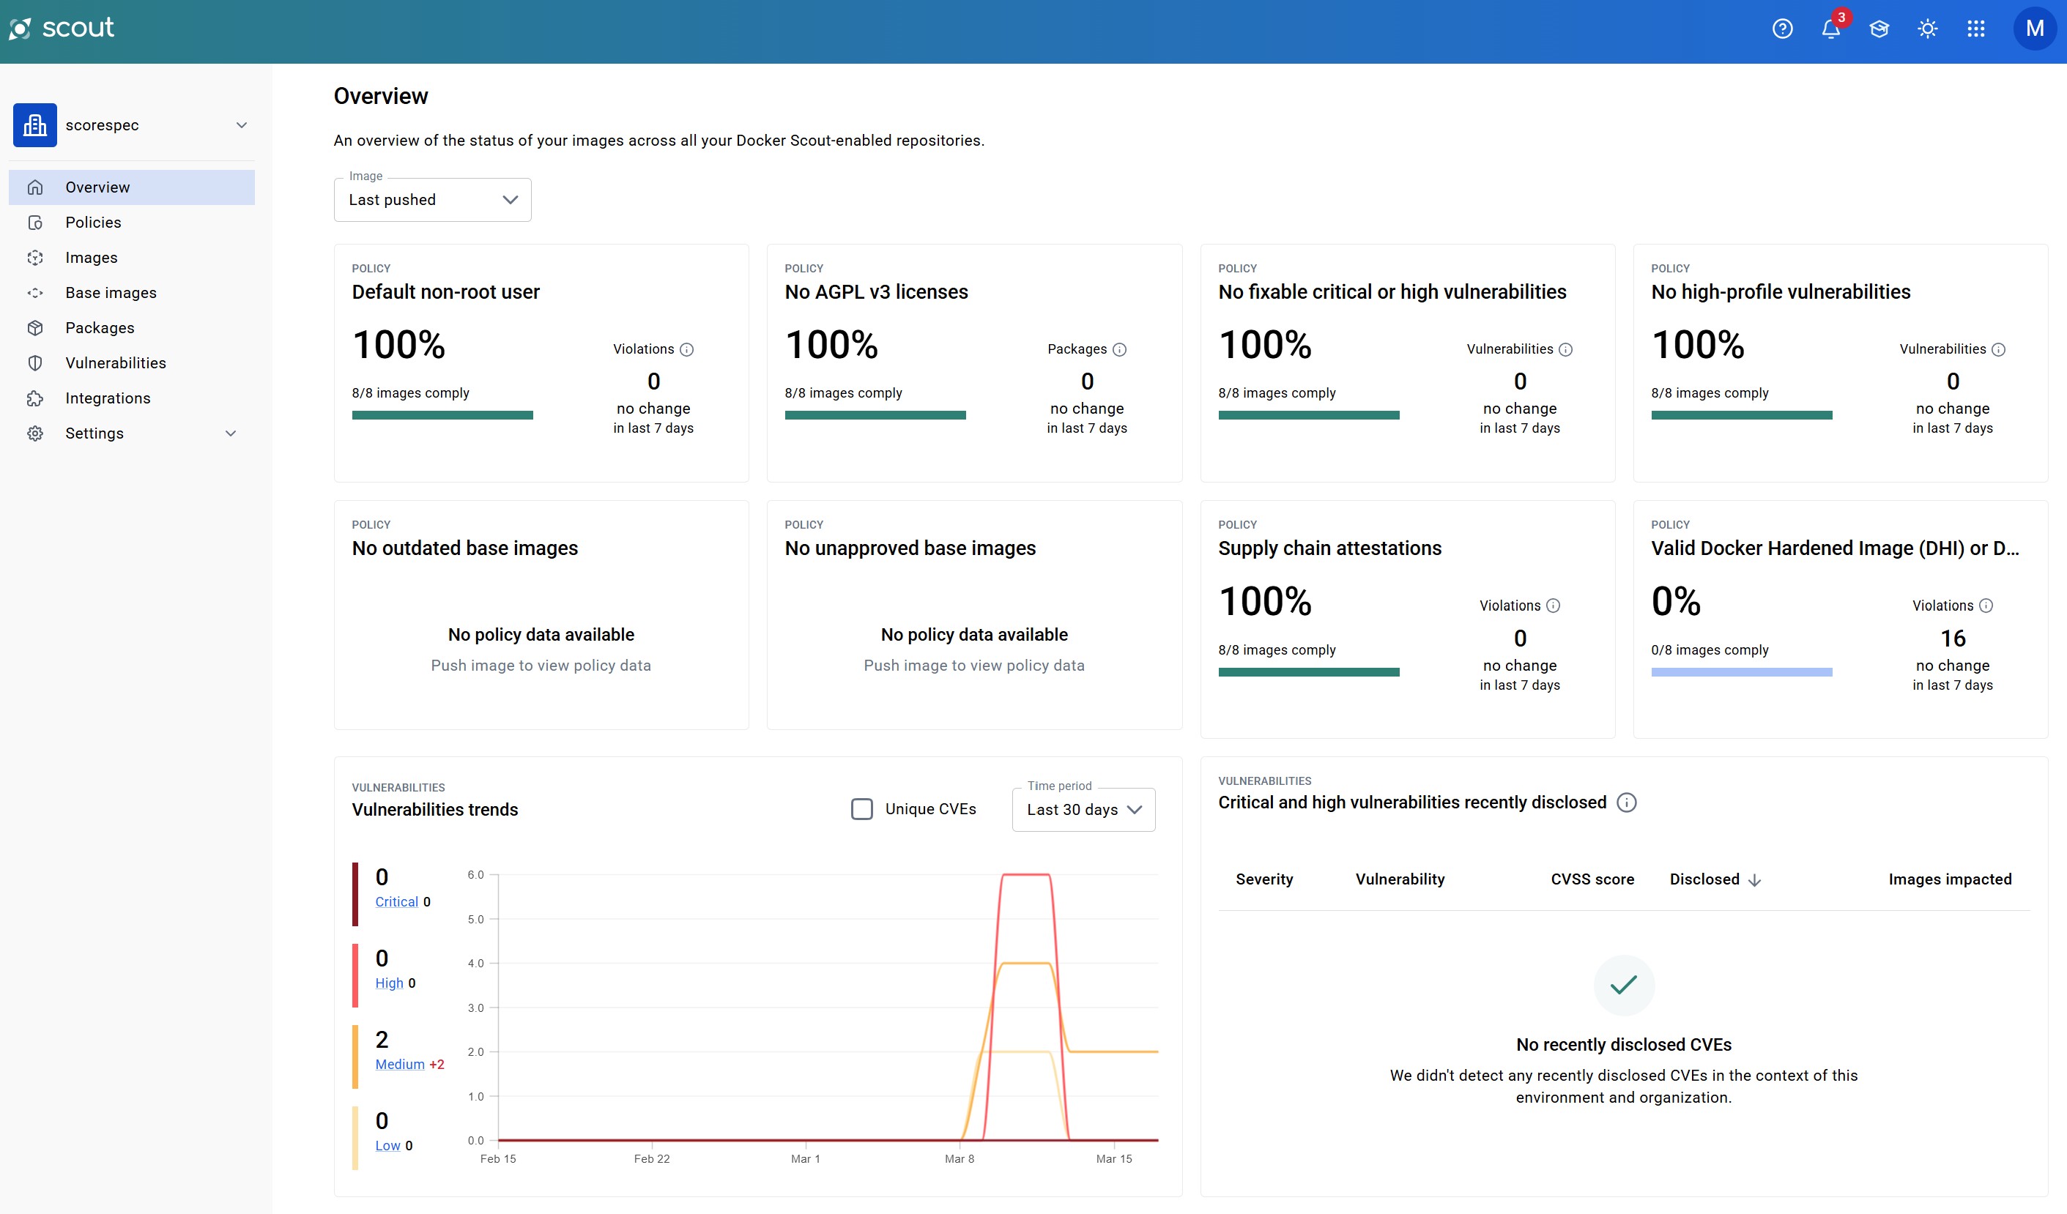Click the Critical vulnerabilities link
This screenshot has height=1214, width=2067.
pos(397,901)
